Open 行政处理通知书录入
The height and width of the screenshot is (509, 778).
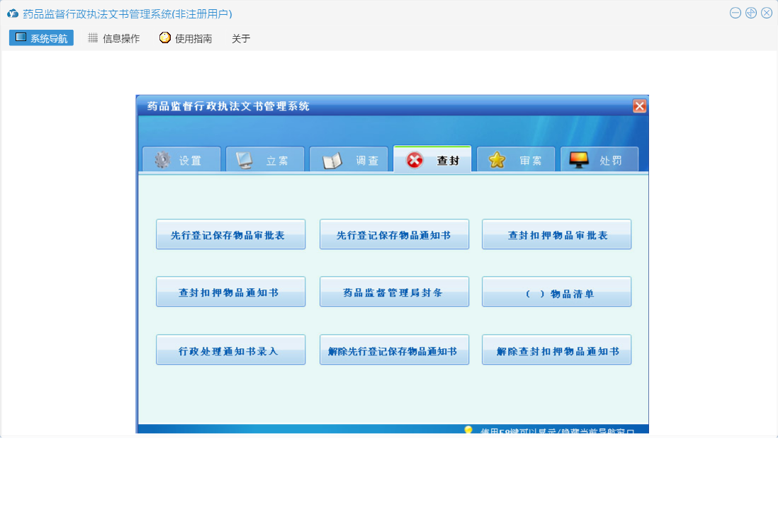click(x=231, y=350)
